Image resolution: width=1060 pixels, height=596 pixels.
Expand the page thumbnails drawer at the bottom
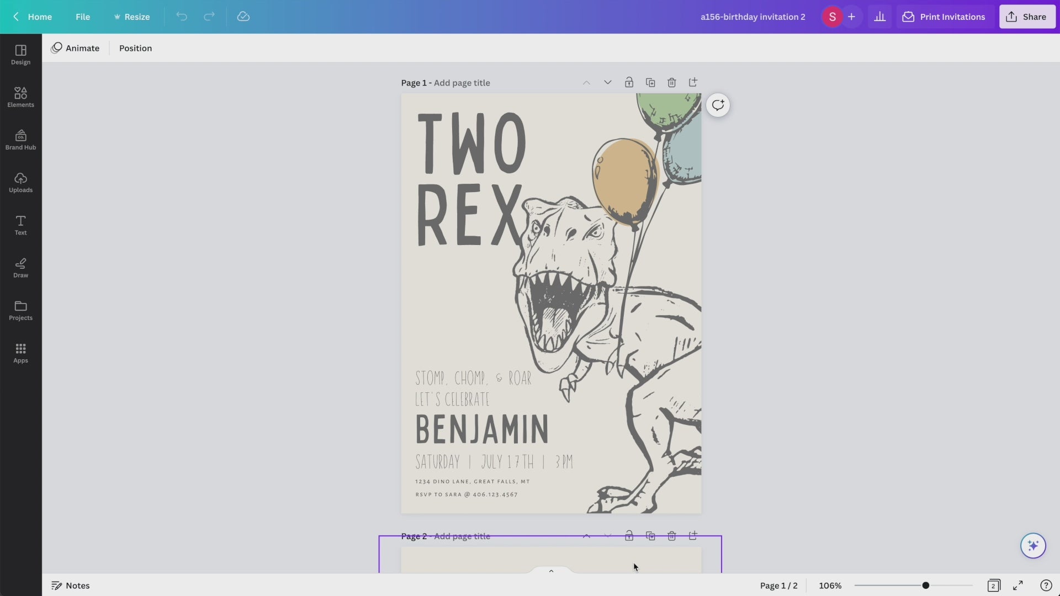551,571
